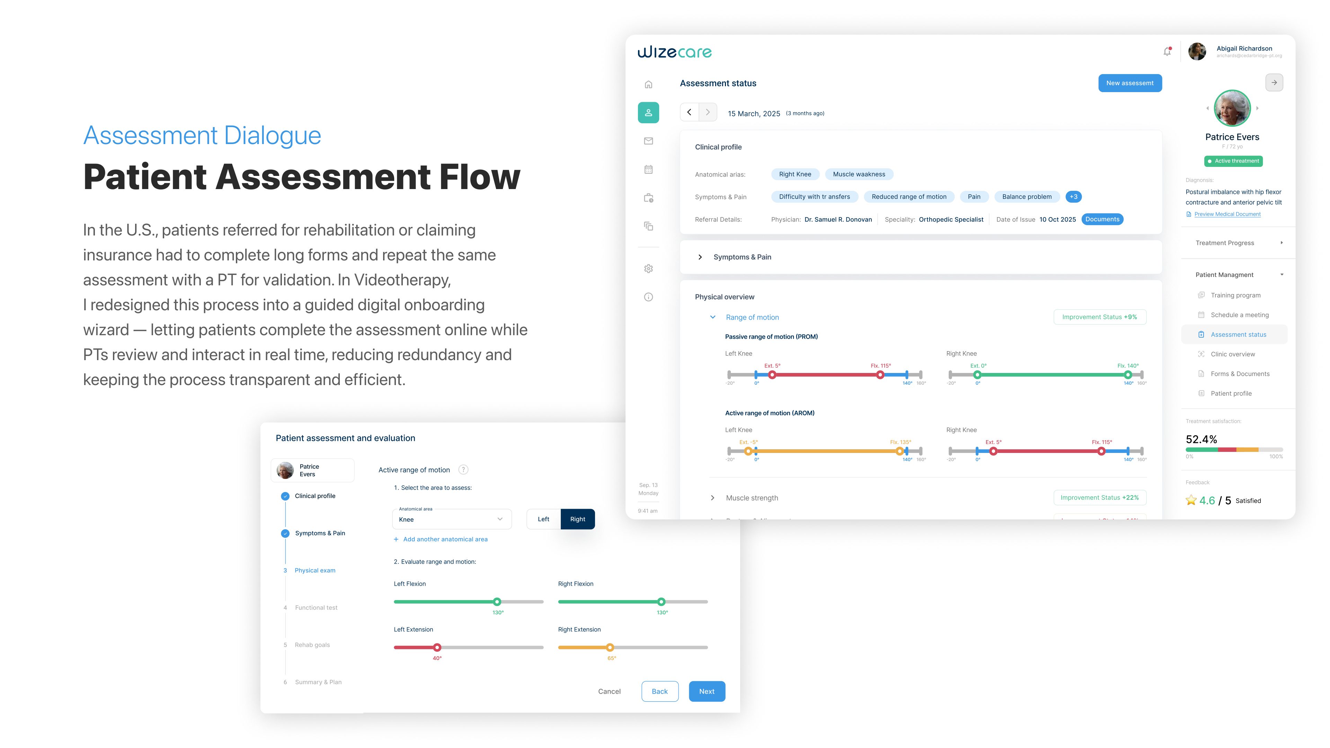Expand the Muscle strength section
This screenshot has height=748, width=1330.
[x=712, y=498]
